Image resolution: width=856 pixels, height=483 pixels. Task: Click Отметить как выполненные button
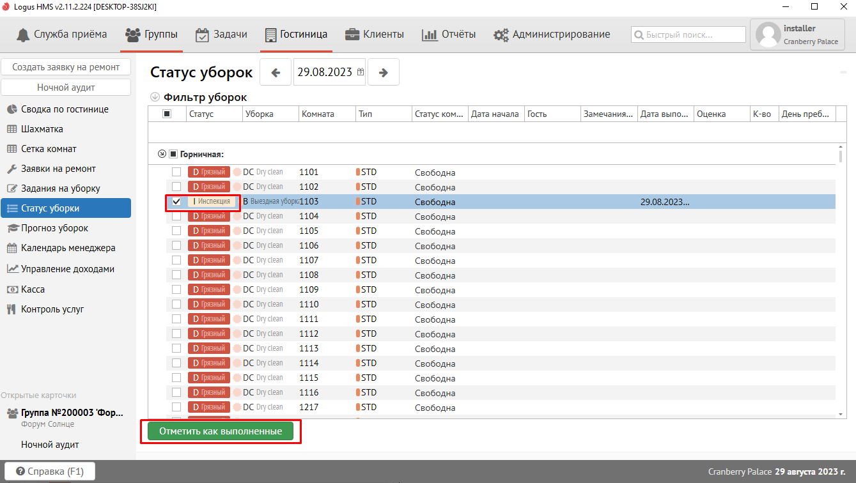pyautogui.click(x=221, y=431)
